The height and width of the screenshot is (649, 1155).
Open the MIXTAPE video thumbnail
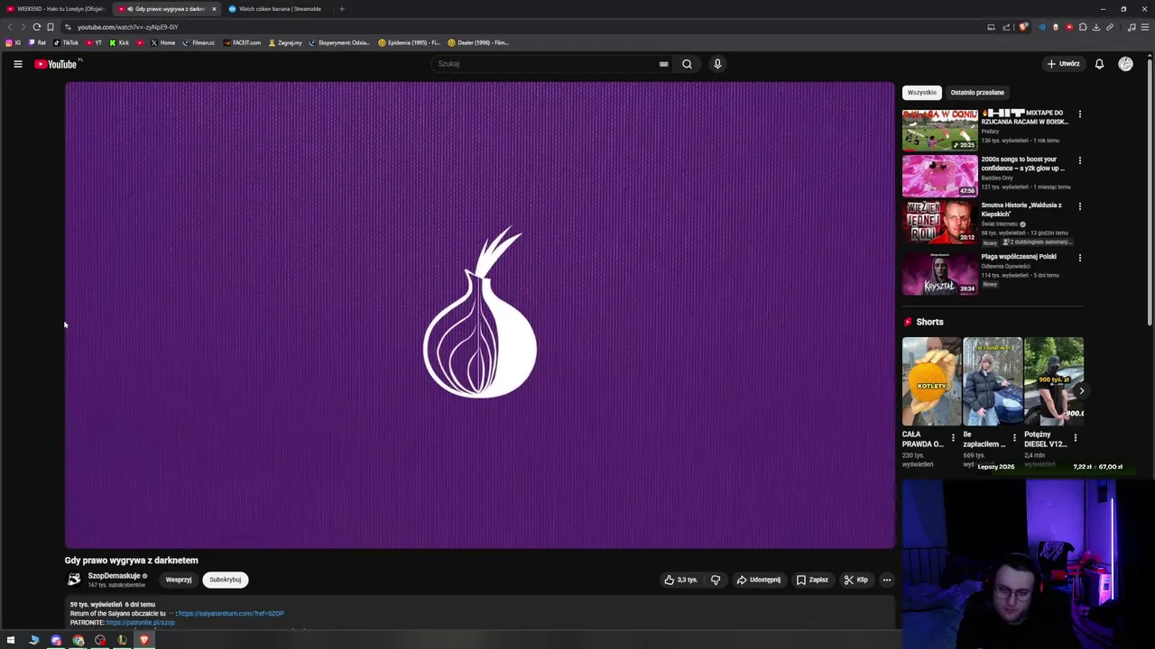coord(939,130)
